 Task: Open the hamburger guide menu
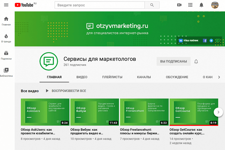click(x=6, y=5)
